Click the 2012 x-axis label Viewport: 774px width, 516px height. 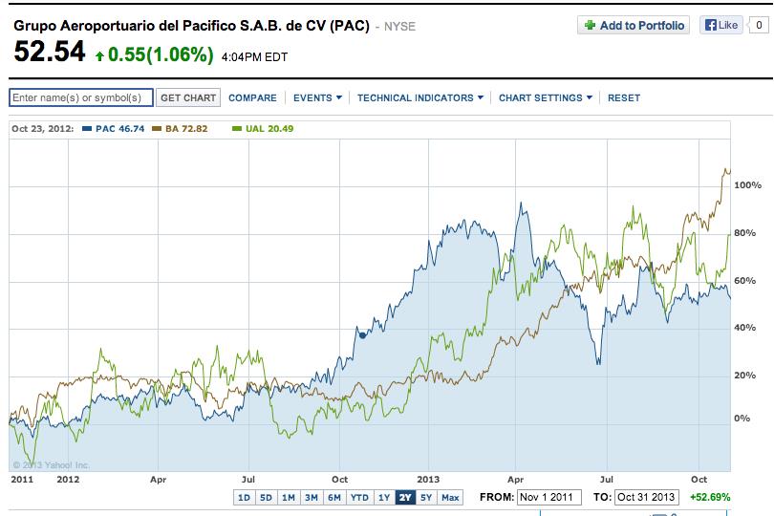68,480
